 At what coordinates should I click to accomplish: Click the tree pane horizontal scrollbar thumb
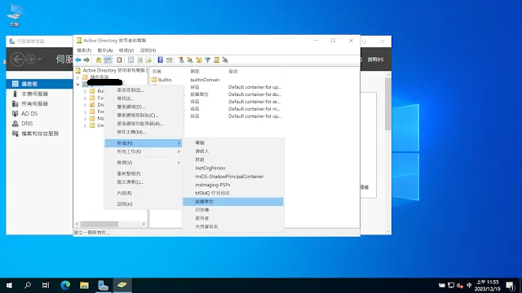[100, 225]
